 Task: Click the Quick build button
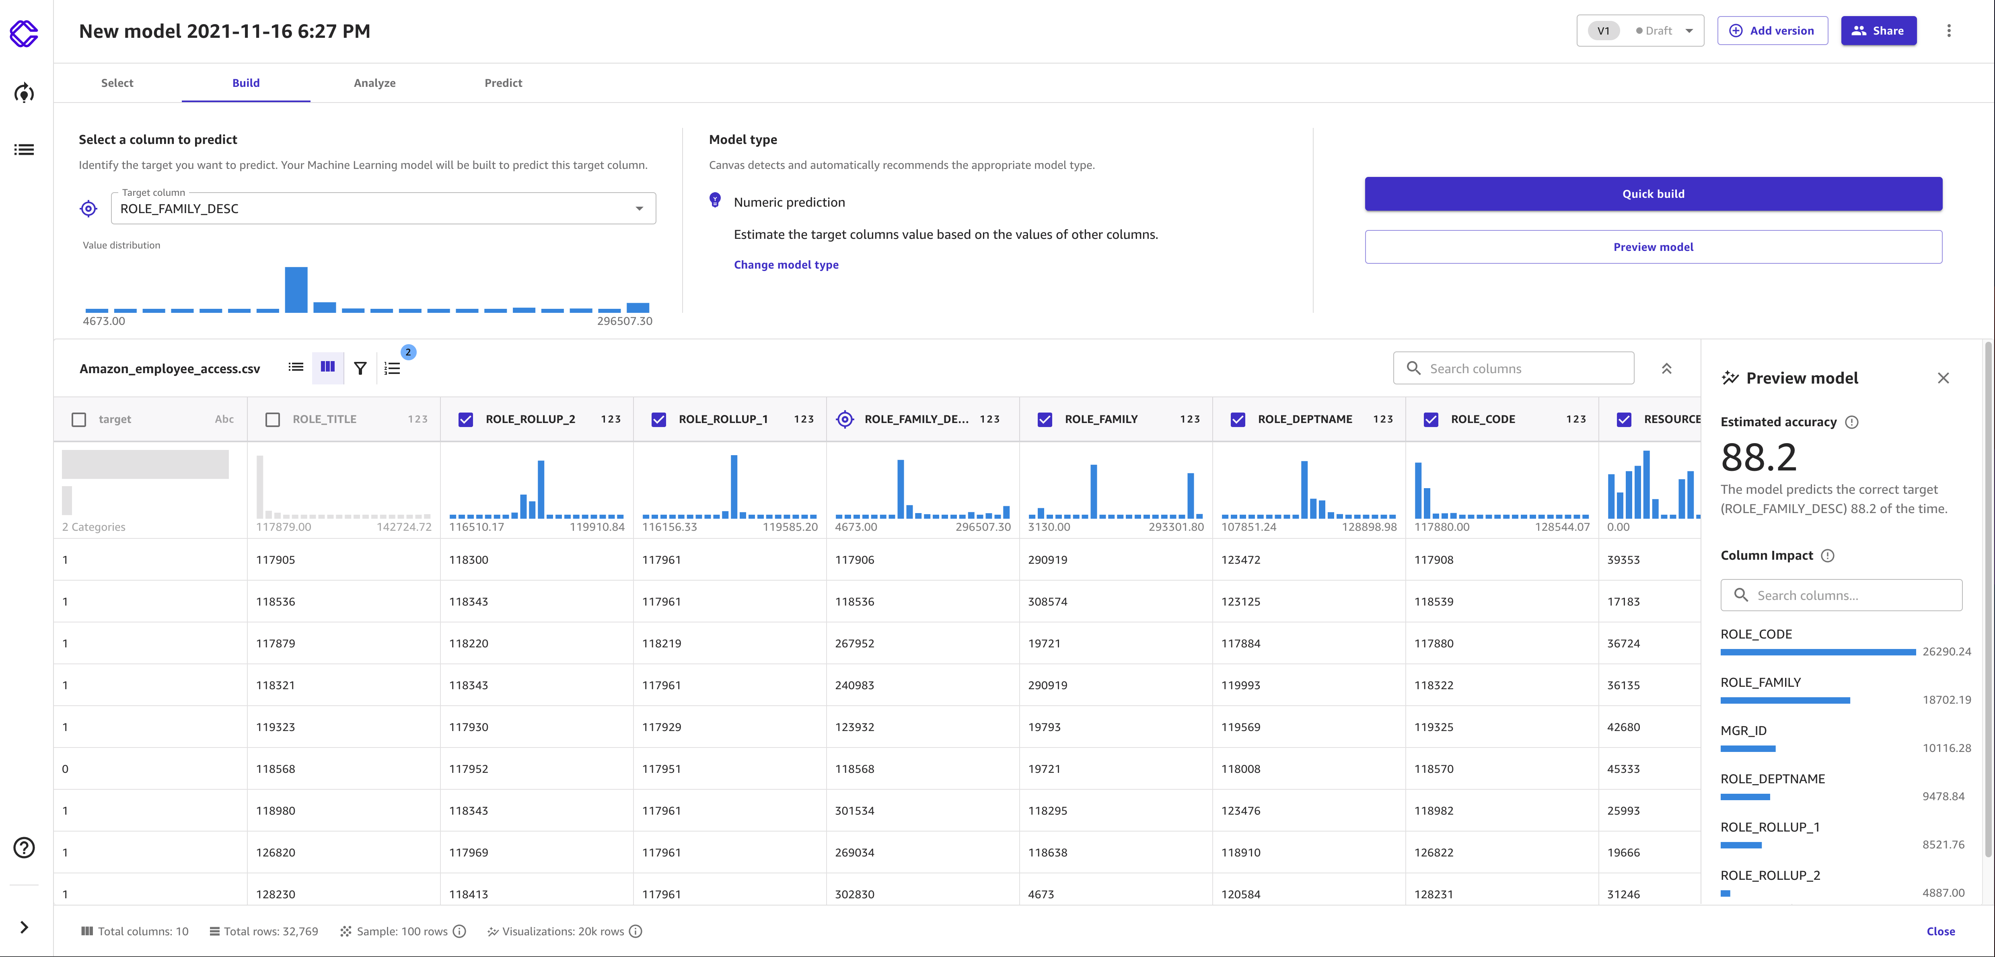click(x=1653, y=193)
